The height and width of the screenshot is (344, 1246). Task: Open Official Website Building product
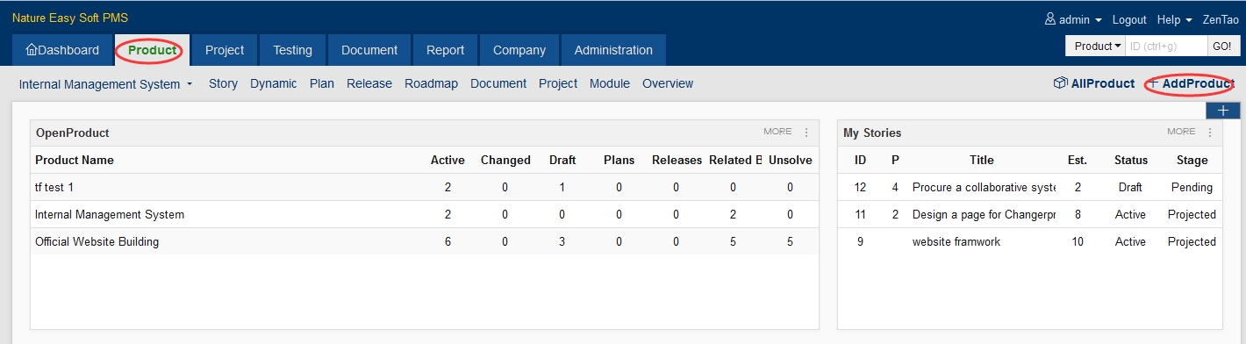pos(97,241)
